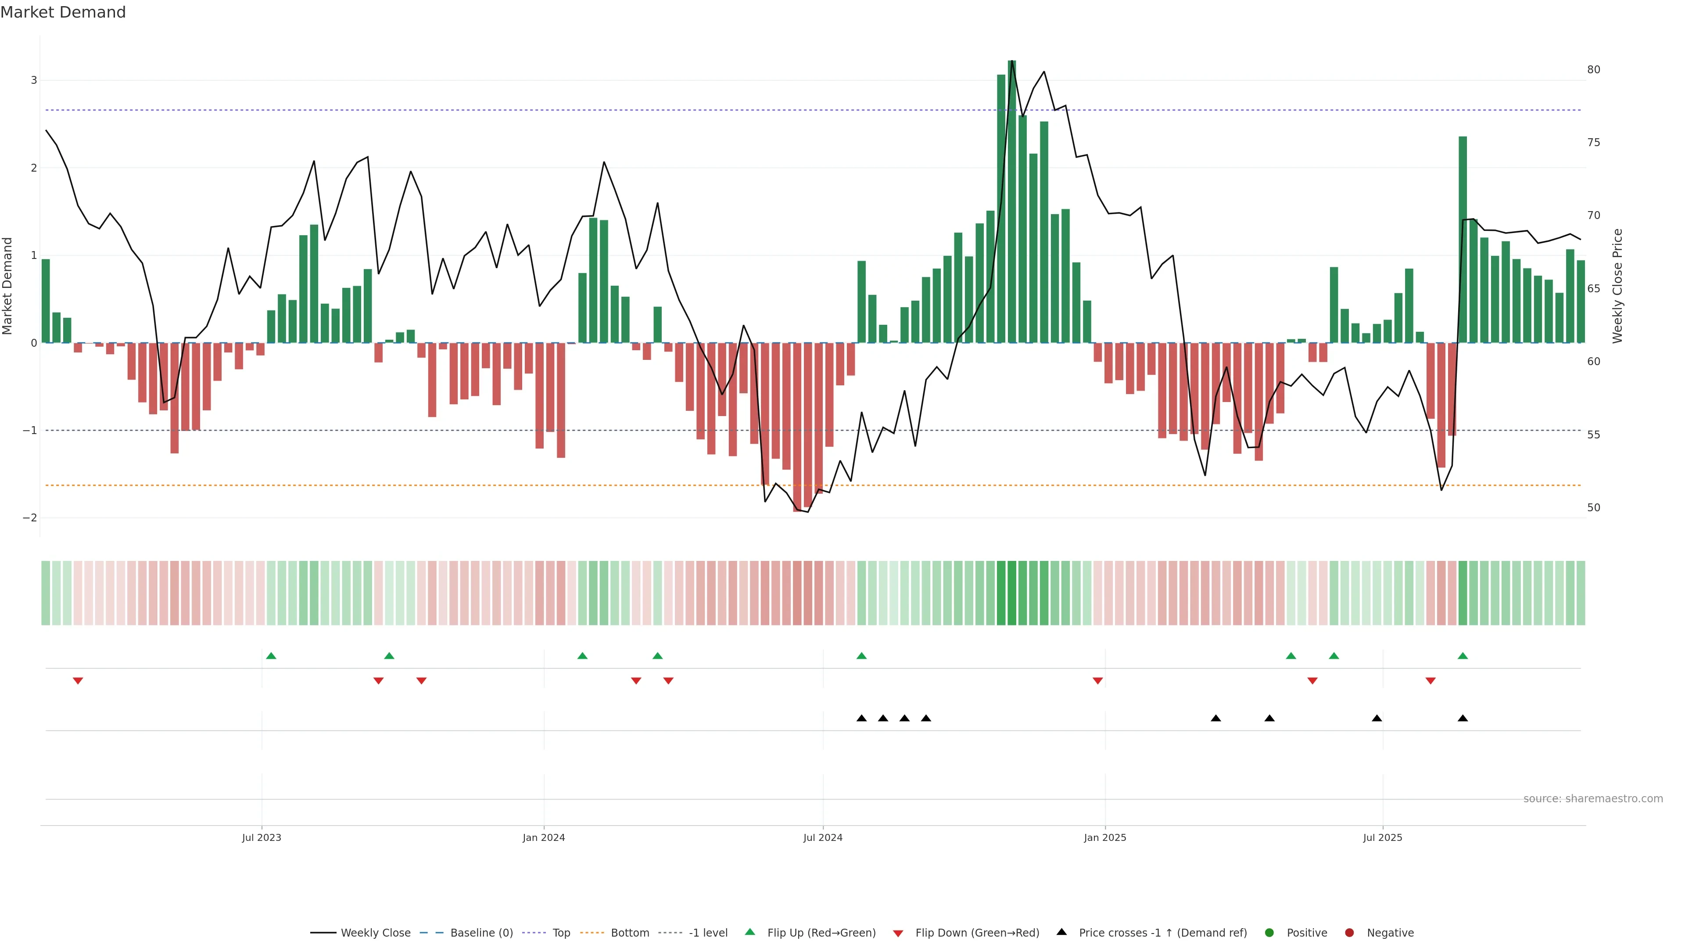Image resolution: width=1685 pixels, height=948 pixels.
Task: Click the Weekly Close Price axis title
Action: coord(1617,286)
